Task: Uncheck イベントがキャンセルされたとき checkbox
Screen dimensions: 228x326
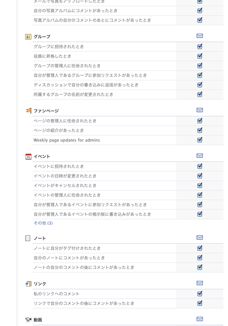Action: pyautogui.click(x=200, y=185)
